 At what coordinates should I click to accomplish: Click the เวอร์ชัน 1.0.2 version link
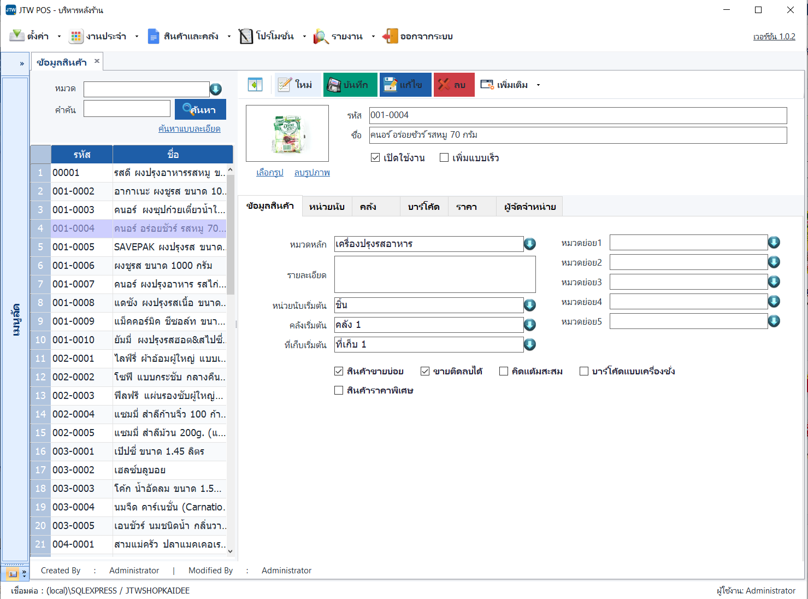click(x=774, y=37)
